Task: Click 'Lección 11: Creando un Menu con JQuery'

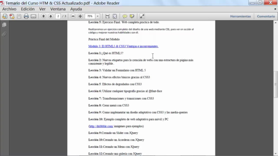Action: tap(114, 146)
